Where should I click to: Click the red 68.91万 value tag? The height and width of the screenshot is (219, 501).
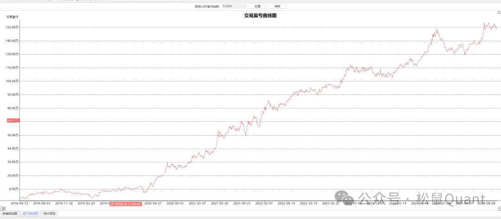click(13, 120)
